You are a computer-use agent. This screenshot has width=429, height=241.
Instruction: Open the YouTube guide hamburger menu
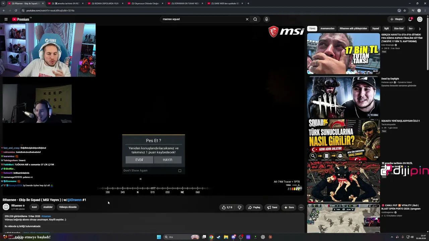(6, 19)
